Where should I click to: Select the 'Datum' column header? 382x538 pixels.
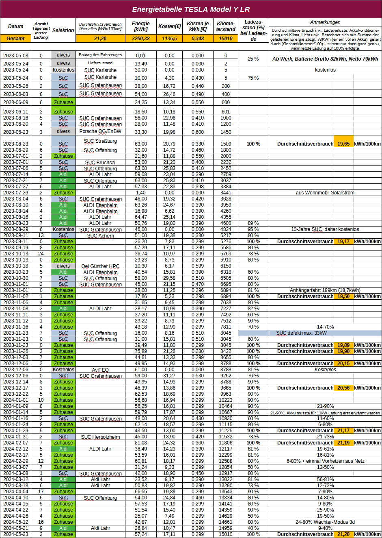pyautogui.click(x=16, y=26)
